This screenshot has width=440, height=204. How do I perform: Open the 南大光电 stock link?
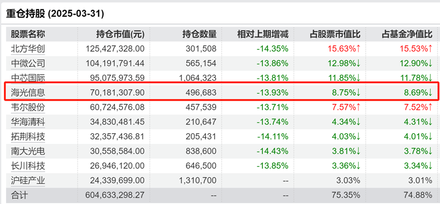point(28,151)
